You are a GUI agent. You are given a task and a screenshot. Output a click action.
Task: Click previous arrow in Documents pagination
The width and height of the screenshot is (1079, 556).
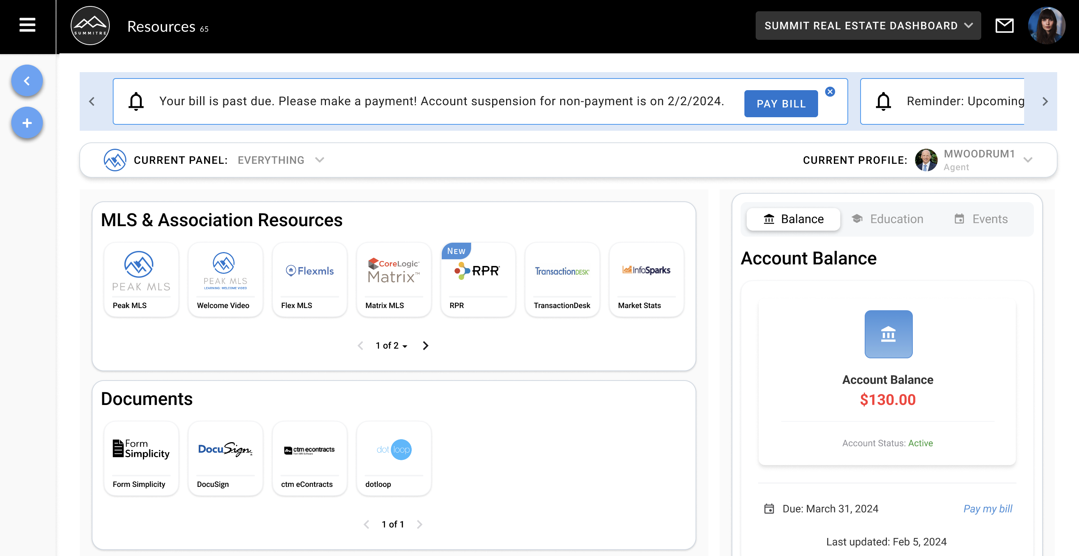click(x=367, y=524)
